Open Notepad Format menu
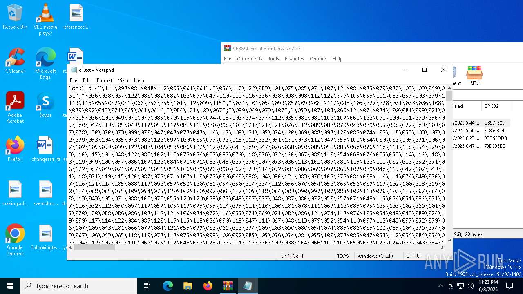The height and width of the screenshot is (294, 523). coord(105,80)
